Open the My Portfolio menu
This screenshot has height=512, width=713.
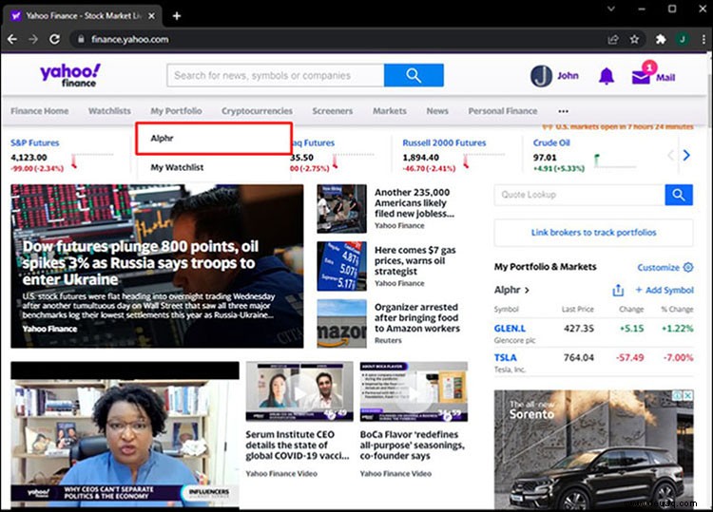pyautogui.click(x=177, y=111)
